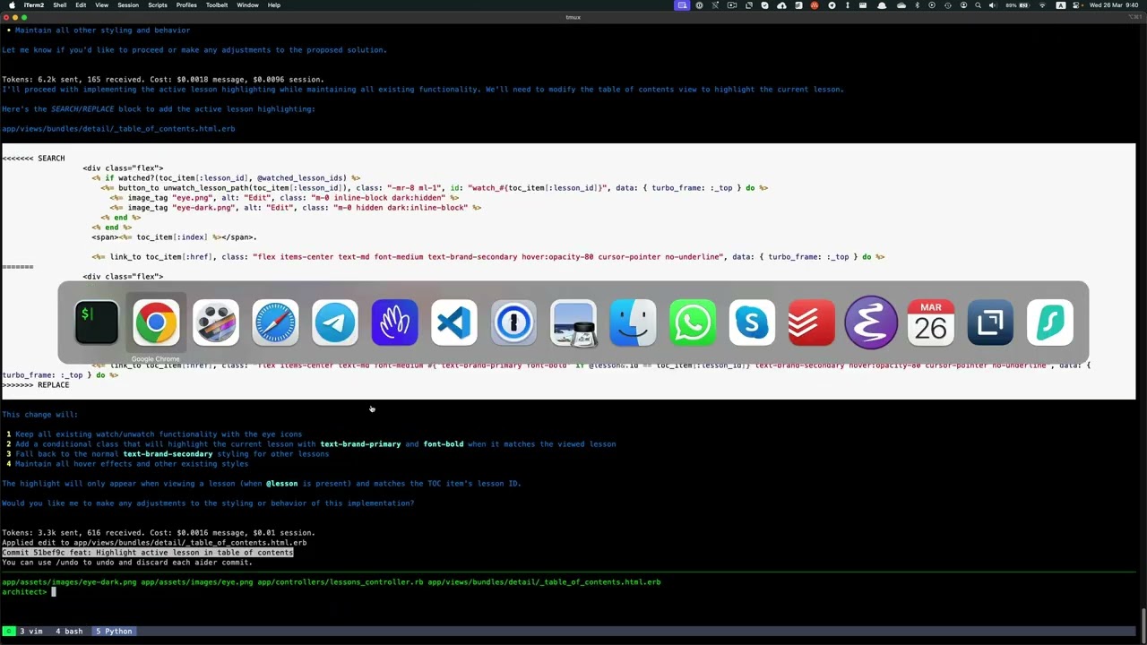Open the Shell menu
Viewport: 1147px width, 645px height.
click(x=60, y=5)
